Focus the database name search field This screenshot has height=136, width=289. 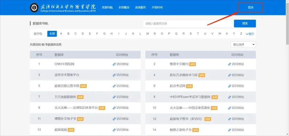pos(188,23)
